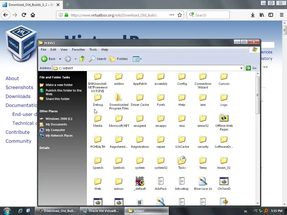This screenshot has width=287, height=215.
Task: Open Search in the WINNT toolbar
Action: 98,59
